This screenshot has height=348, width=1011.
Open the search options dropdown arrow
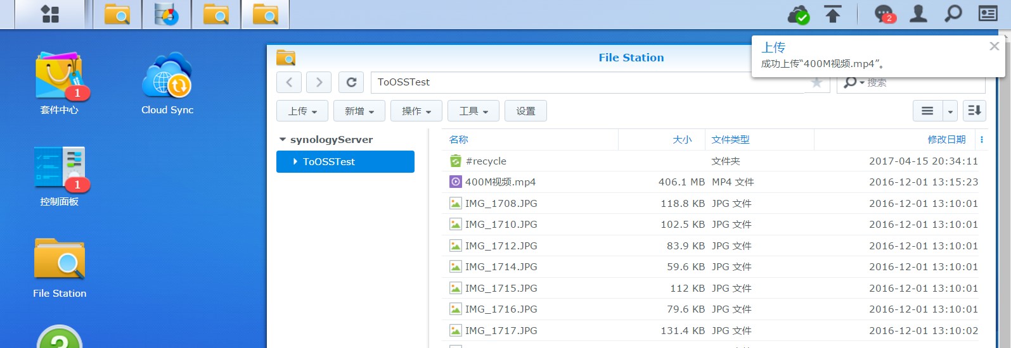(862, 83)
